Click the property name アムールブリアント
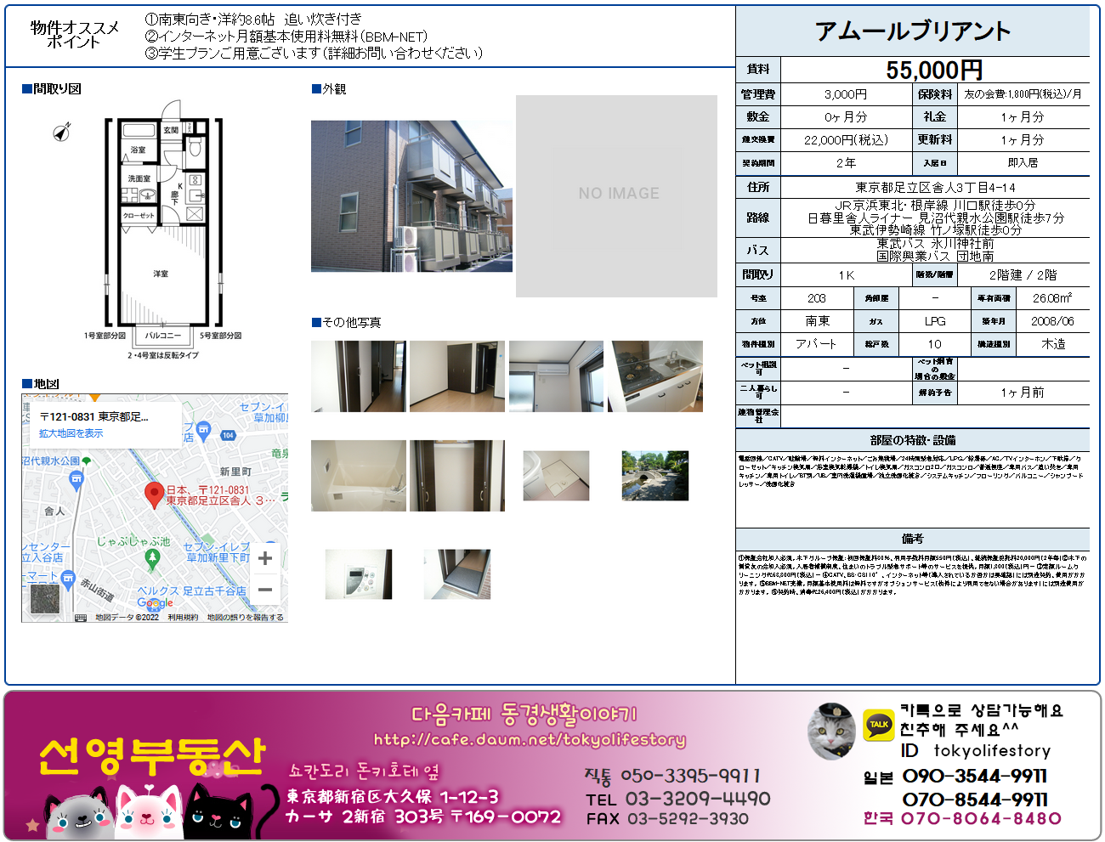 click(913, 31)
